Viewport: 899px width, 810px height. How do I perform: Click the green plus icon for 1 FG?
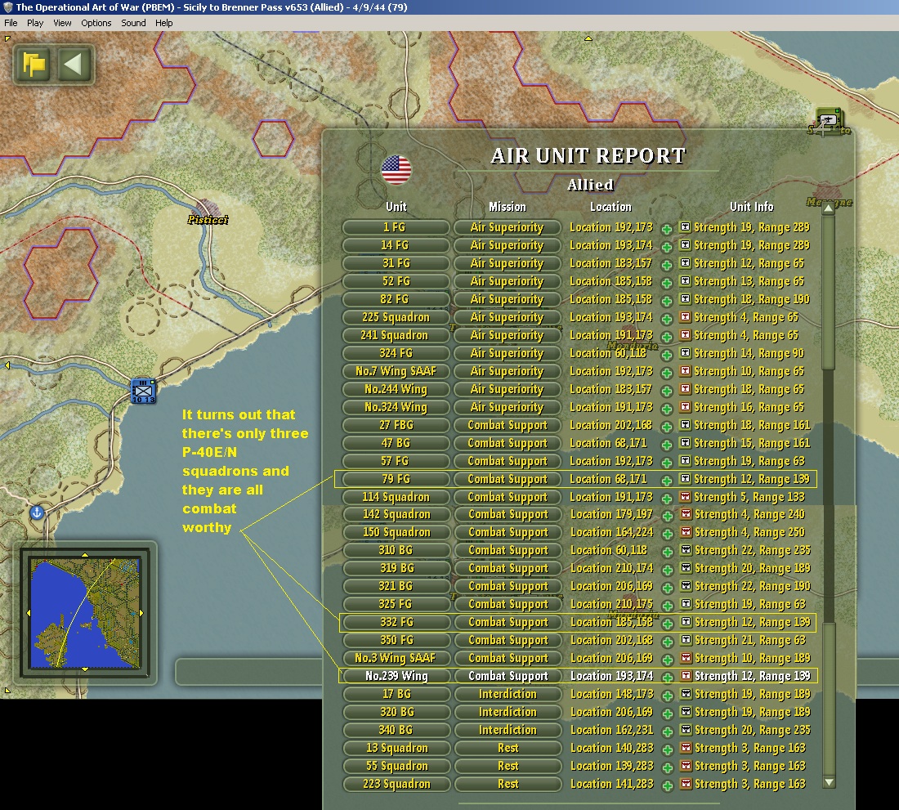coord(667,230)
